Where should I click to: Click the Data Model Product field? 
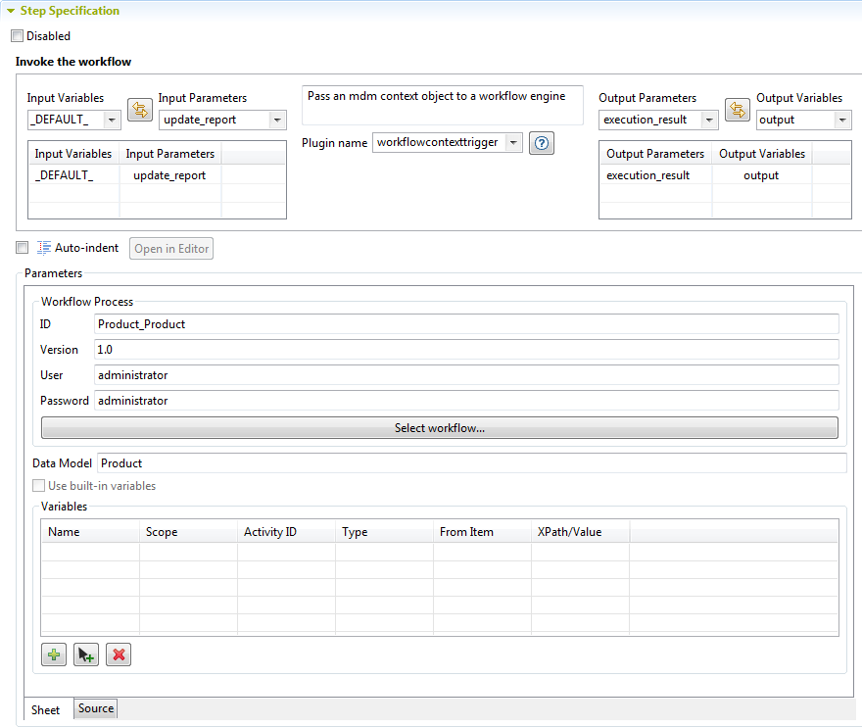(x=470, y=463)
